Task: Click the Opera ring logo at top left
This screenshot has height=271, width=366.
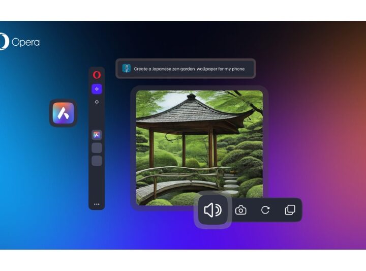Action: [x=4, y=42]
